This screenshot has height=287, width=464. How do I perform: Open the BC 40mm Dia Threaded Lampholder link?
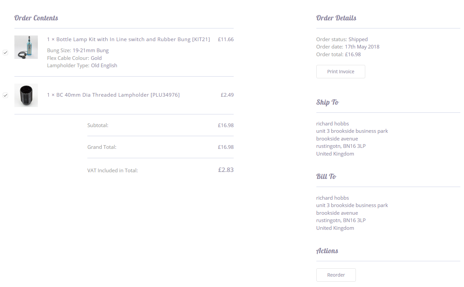tap(113, 95)
